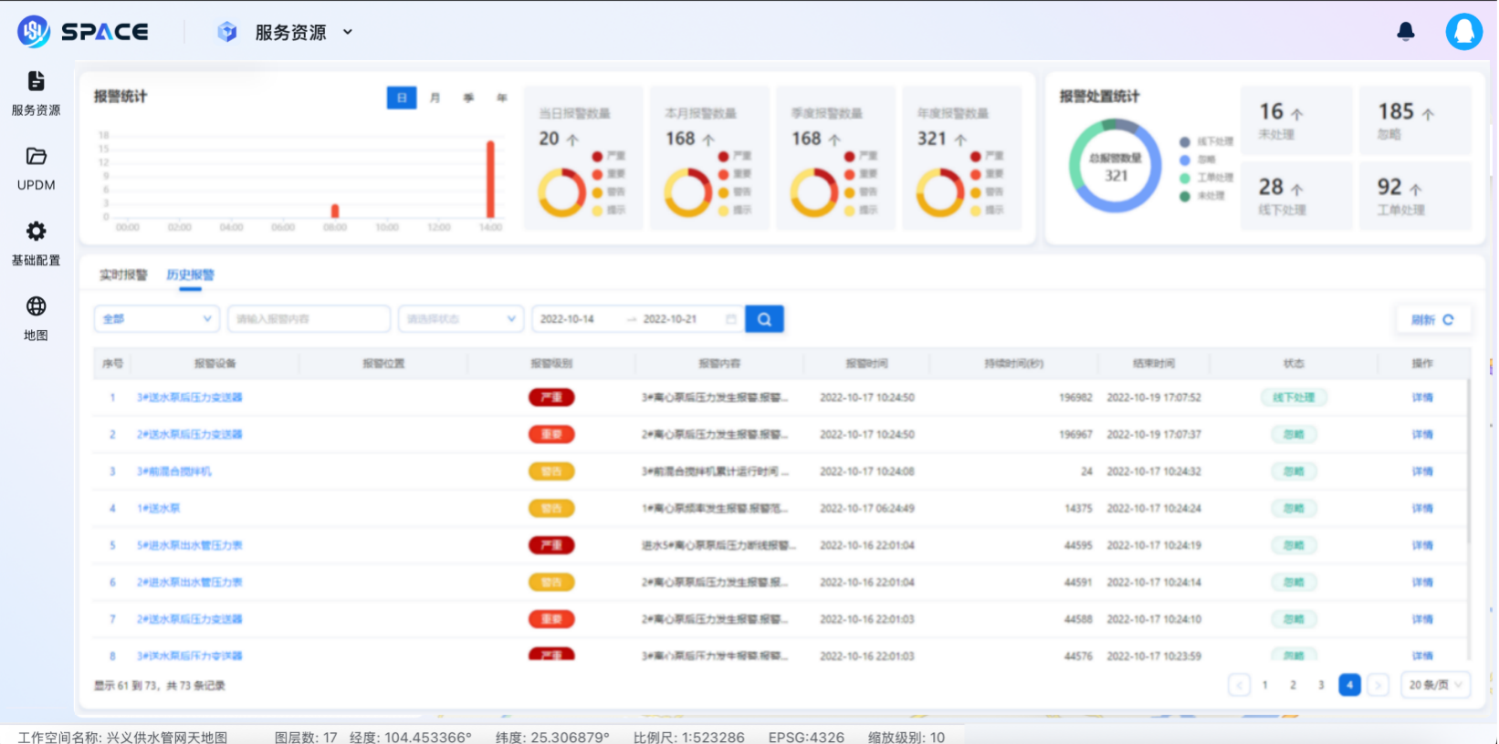Open device link 3#送水泵后压力变送器 in row 1
Viewport: 1499px width, 744px height.
[190, 398]
